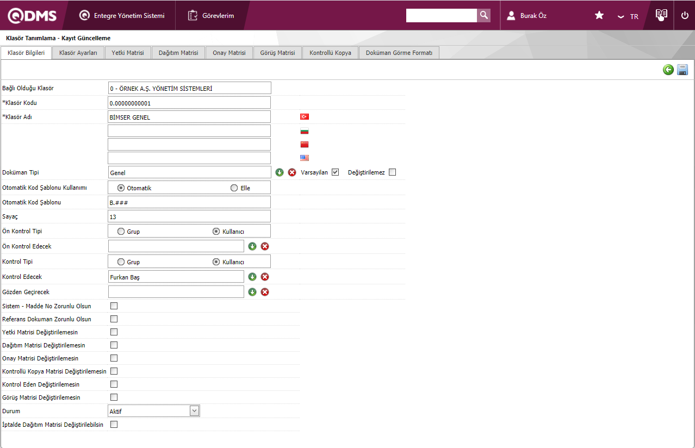Check Görüş Matrisi Değiştirilemesin
Image resolution: width=695 pixels, height=448 pixels.
(x=114, y=397)
